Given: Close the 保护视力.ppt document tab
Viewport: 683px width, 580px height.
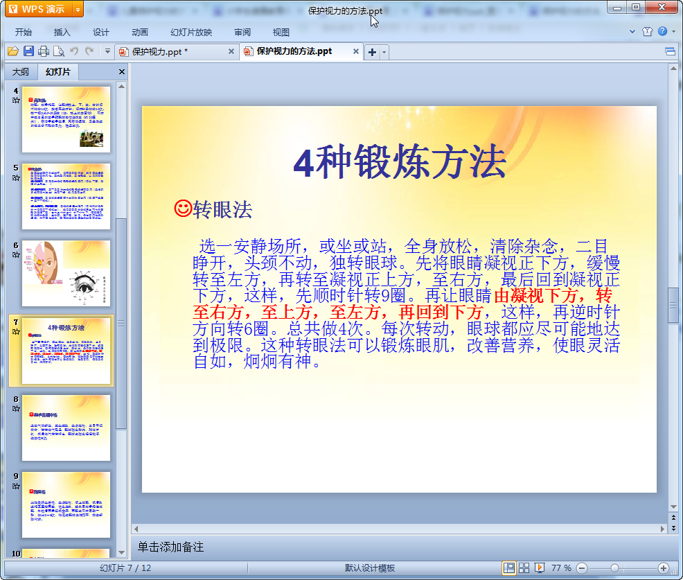Looking at the screenshot, I should coord(231,51).
